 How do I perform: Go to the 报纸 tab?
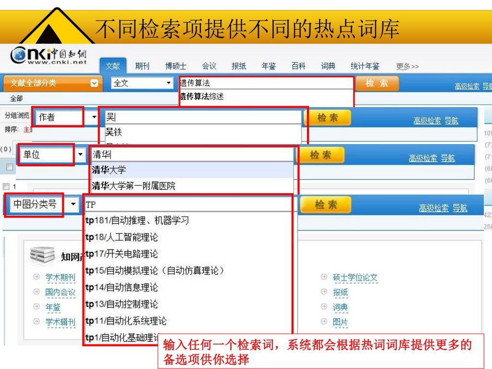(x=239, y=66)
